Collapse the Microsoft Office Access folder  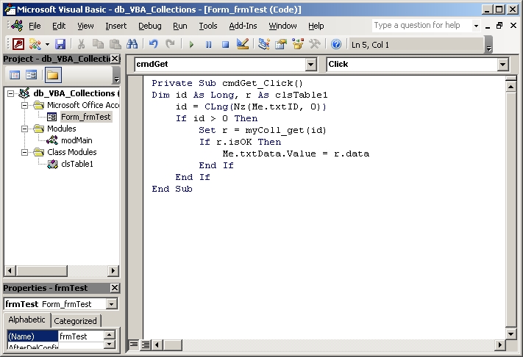[25, 106]
